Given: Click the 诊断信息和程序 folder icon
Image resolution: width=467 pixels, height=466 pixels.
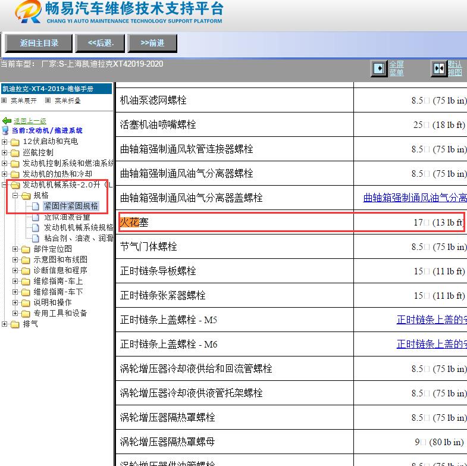Looking at the screenshot, I should (x=26, y=271).
